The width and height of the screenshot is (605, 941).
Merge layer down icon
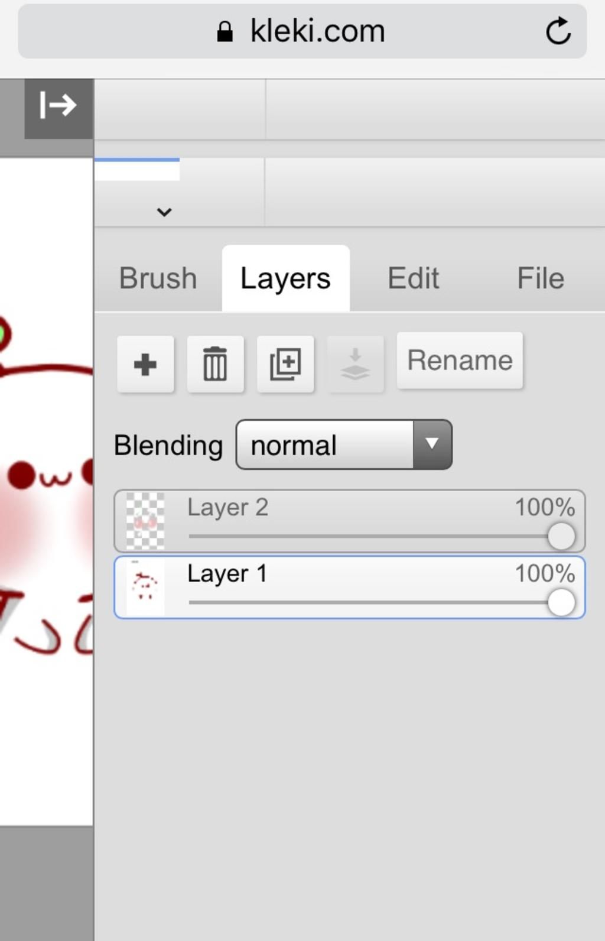coord(355,364)
